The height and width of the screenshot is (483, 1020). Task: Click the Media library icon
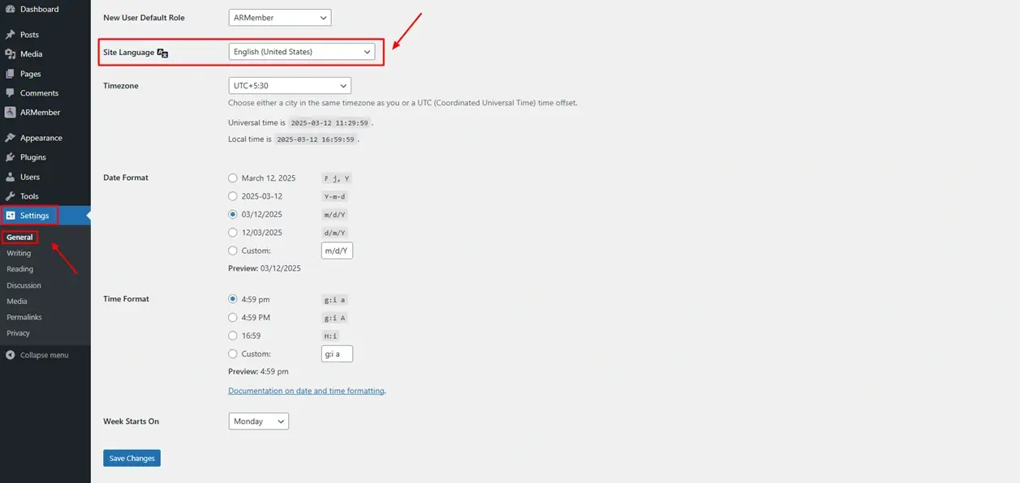[x=10, y=54]
